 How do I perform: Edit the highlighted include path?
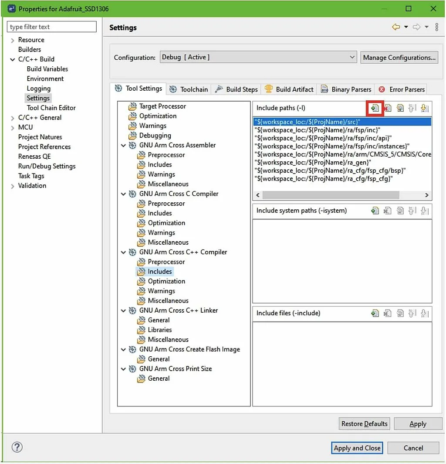399,108
